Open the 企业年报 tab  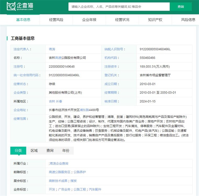pos(89,20)
